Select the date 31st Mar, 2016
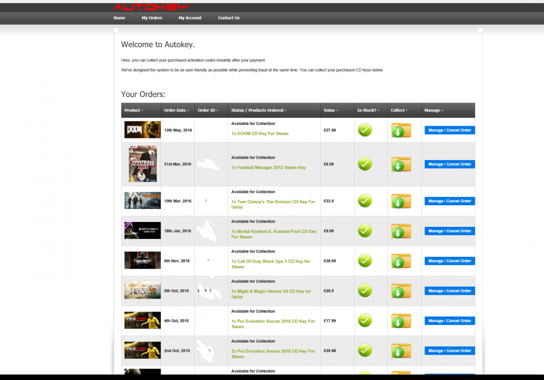 [x=178, y=164]
